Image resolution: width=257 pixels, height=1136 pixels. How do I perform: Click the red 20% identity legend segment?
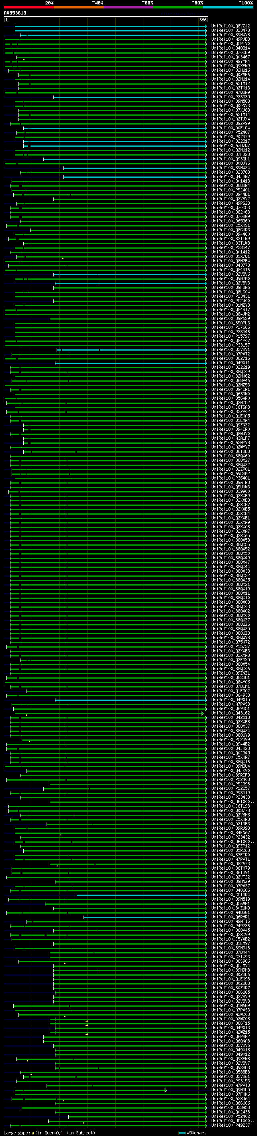coord(29,7)
